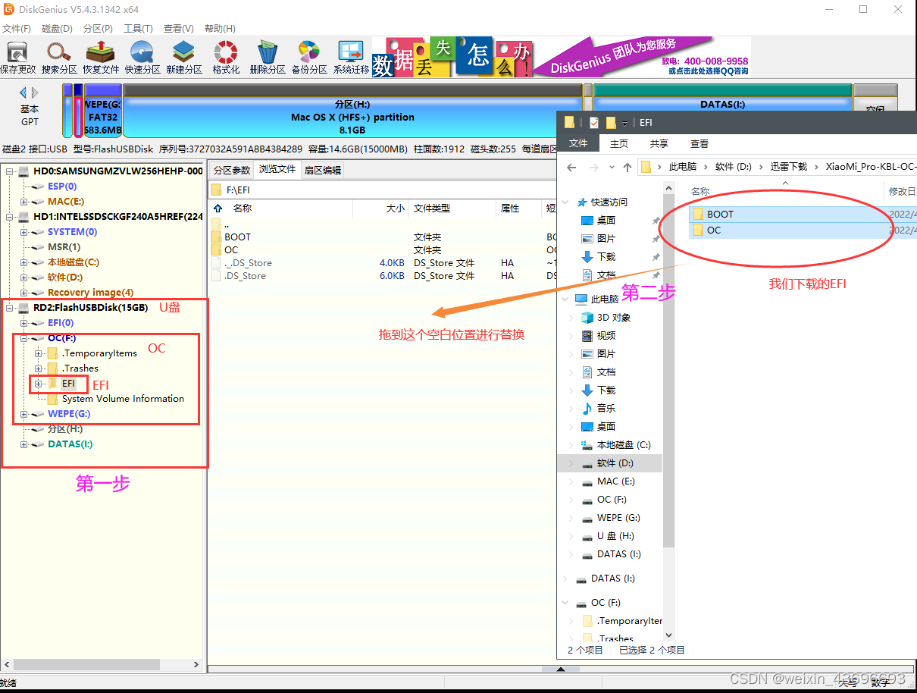Screen dimensions: 917x693
Task: Choose the 快速分区 quick partition icon
Action: 142,58
